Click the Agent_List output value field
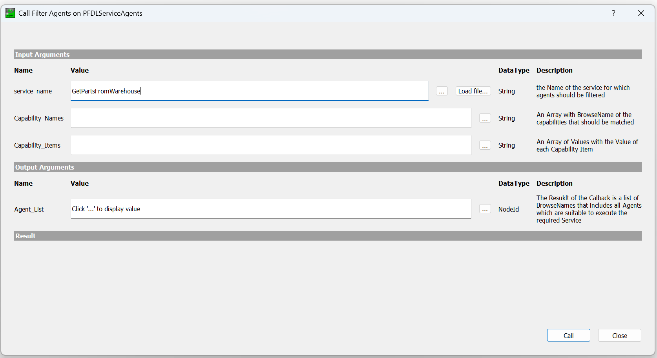This screenshot has height=358, width=657. pos(271,209)
